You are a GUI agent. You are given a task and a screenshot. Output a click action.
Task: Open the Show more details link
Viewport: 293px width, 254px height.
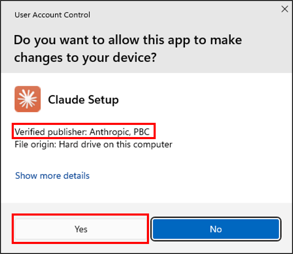click(52, 175)
